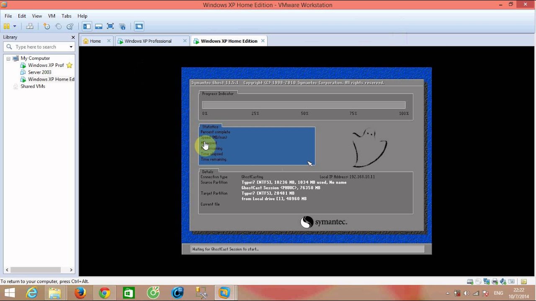536x301 pixels.
Task: Collapse the My Computer tree node
Action: pos(8,59)
